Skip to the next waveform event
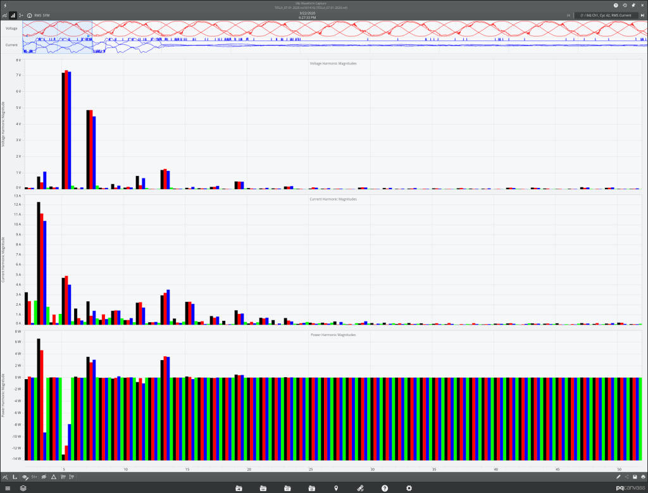Image resolution: width=648 pixels, height=493 pixels. 642,15
